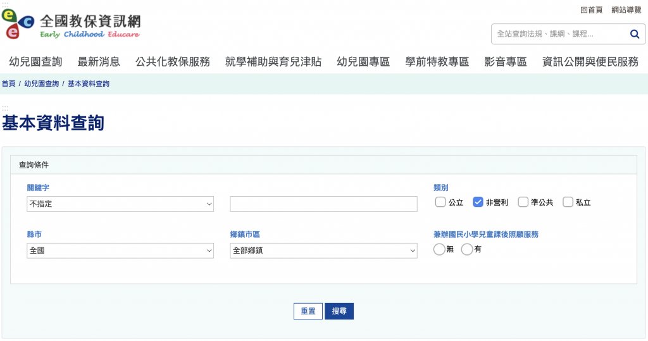Click the 首頁 breadcrumb link

coord(8,84)
